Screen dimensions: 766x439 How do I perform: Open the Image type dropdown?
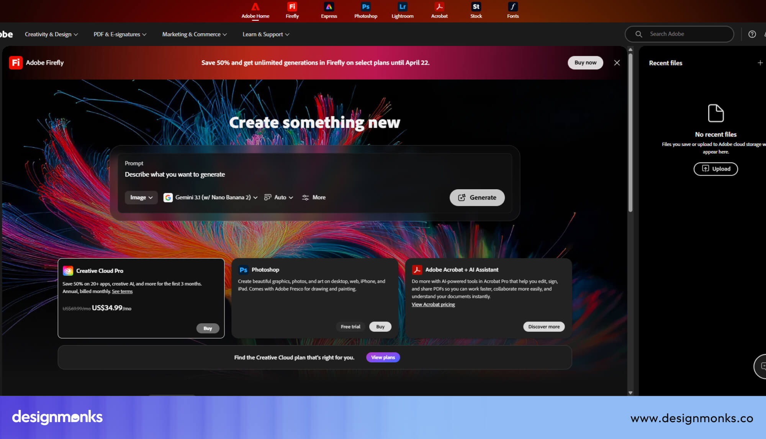141,197
